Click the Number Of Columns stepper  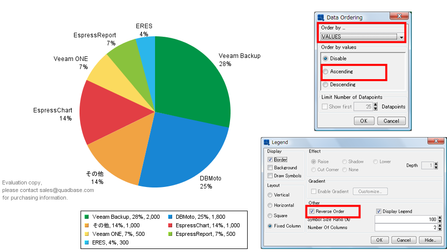click(x=439, y=227)
